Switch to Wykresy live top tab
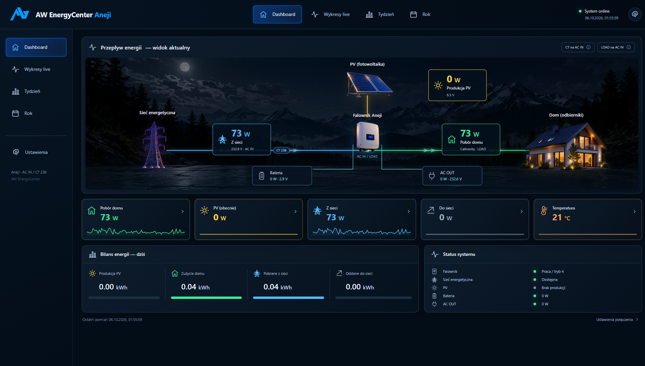Screen dimensions: 645x366 pyautogui.click(x=330, y=14)
